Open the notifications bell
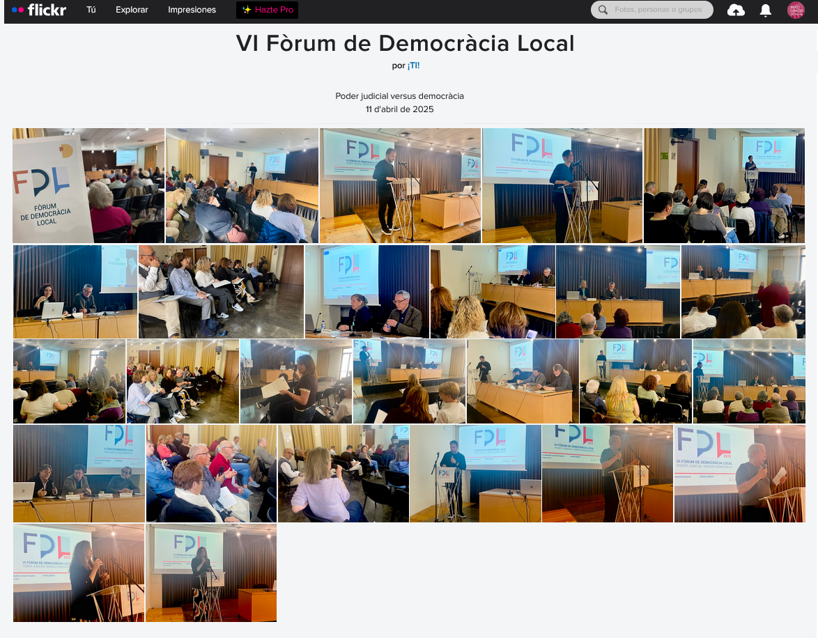 click(x=765, y=10)
